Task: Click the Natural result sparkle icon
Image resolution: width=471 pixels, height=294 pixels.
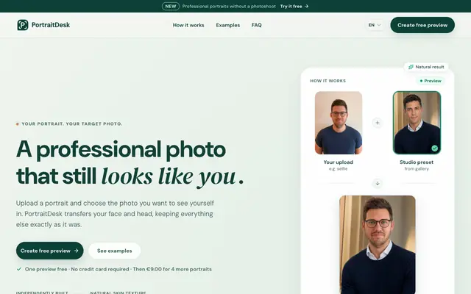Action: [411, 67]
